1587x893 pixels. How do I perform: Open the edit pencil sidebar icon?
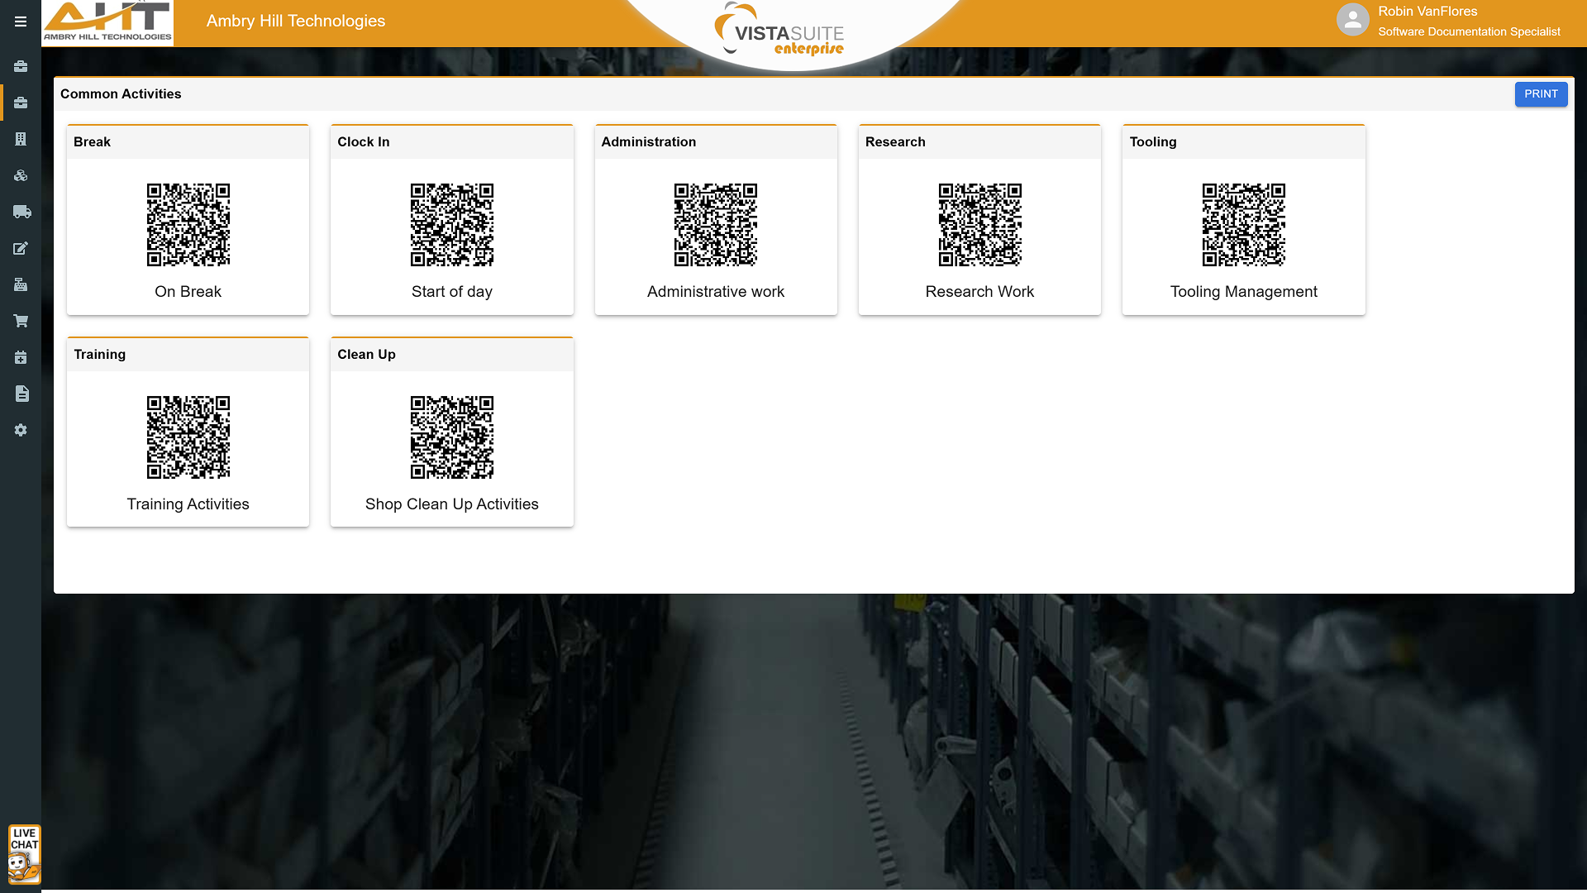21,248
